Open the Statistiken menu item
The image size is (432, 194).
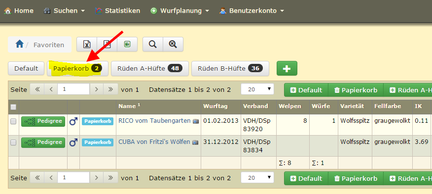(x=118, y=11)
